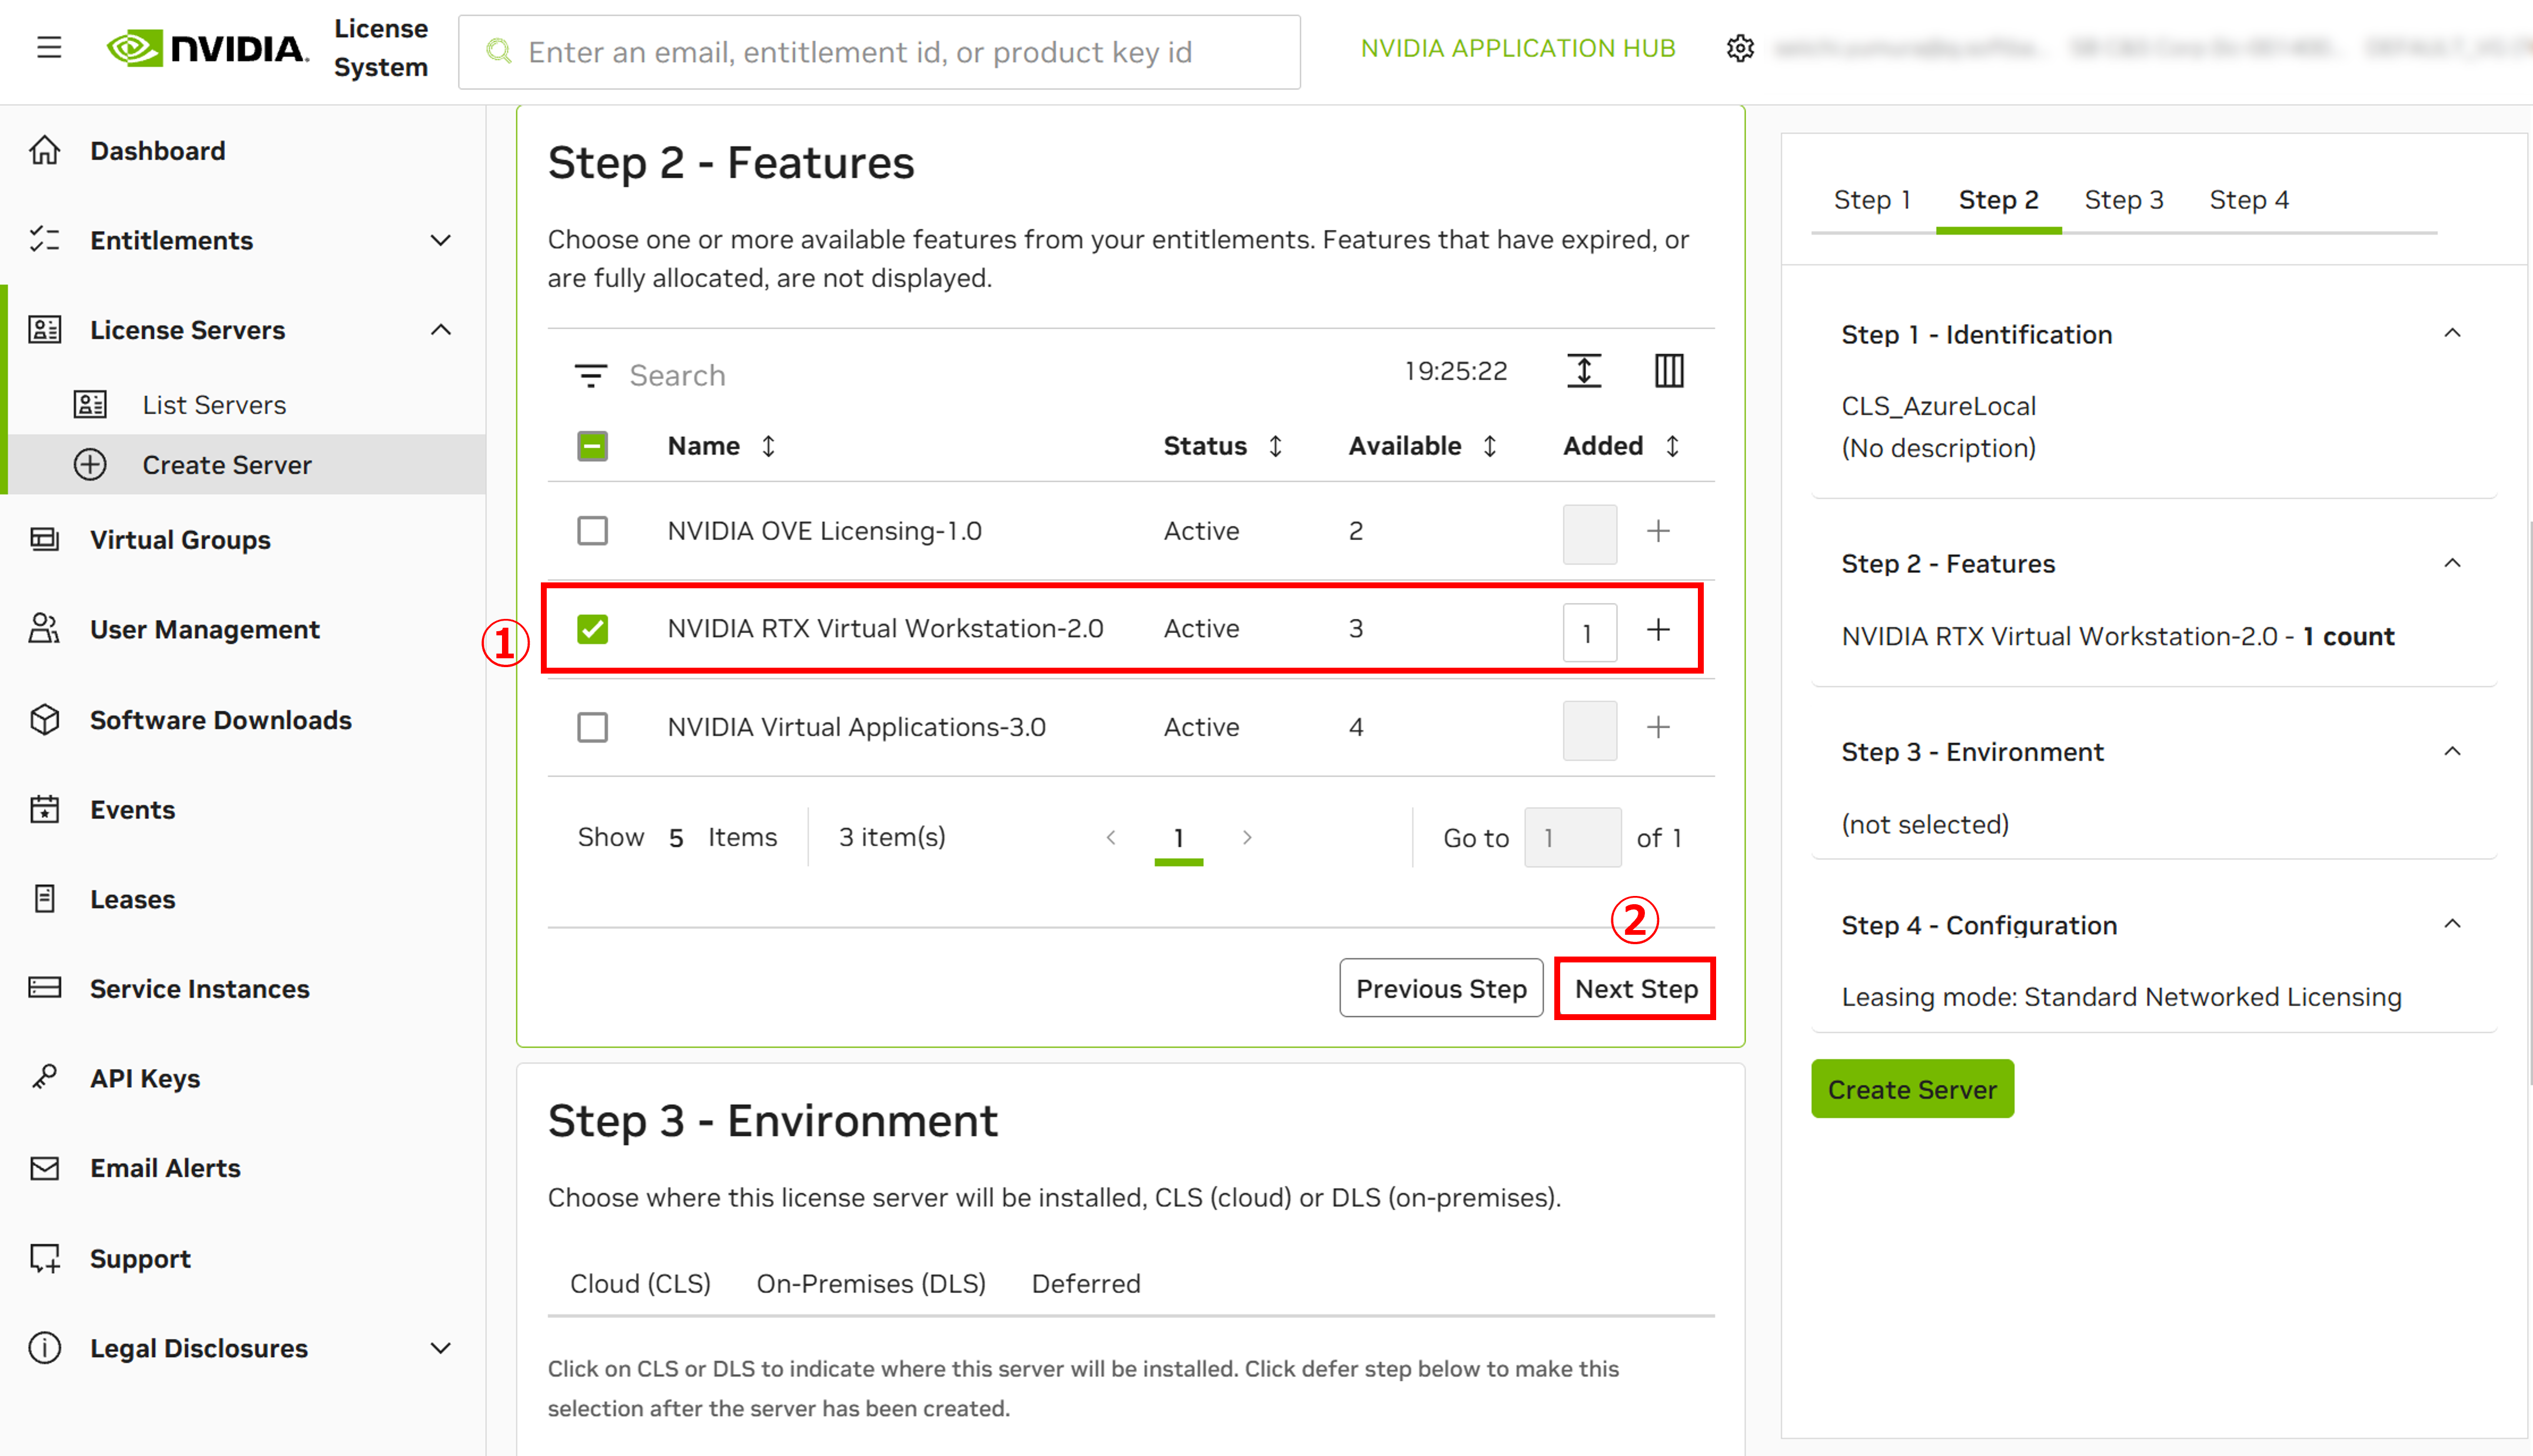2533x1456 pixels.
Task: Click the Create Server plus-circle icon
Action: tap(90, 464)
